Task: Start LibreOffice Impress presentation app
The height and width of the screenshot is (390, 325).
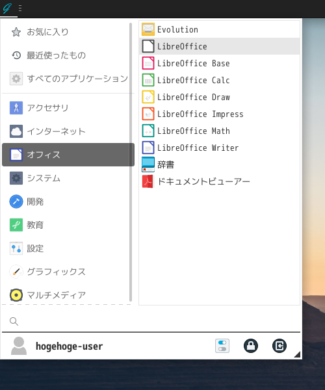Action: point(219,114)
